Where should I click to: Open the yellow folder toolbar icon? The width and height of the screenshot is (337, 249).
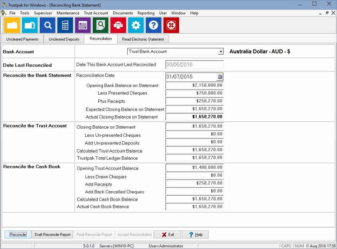(12, 25)
